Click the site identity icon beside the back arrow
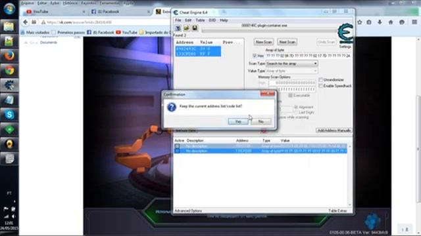 (34, 22)
